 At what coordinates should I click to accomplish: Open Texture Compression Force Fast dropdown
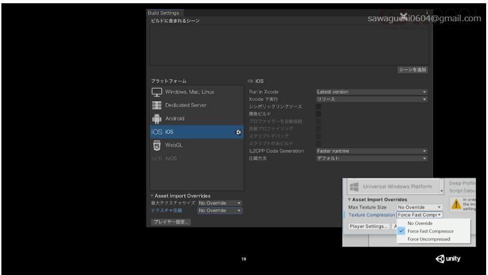(420, 215)
